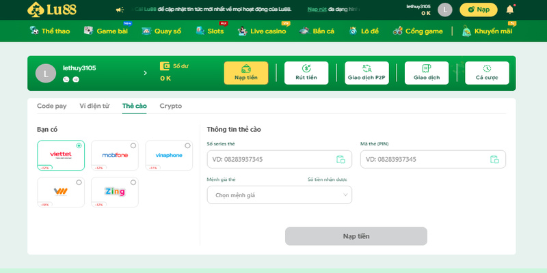The height and width of the screenshot is (273, 547).
Task: Click the Giao dịch P2P button
Action: click(x=366, y=73)
